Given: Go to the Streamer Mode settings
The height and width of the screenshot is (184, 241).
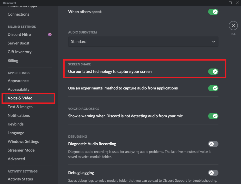Looking at the screenshot, I should click(x=21, y=150).
